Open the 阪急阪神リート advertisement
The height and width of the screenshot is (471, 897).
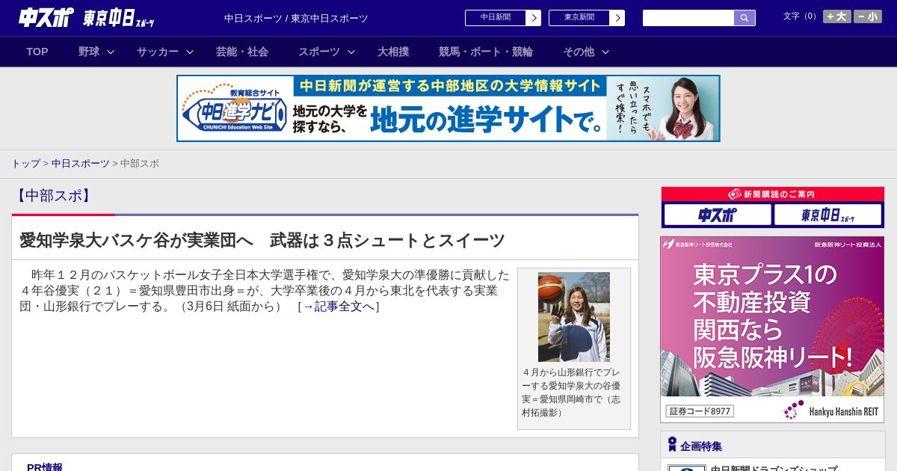coord(772,330)
